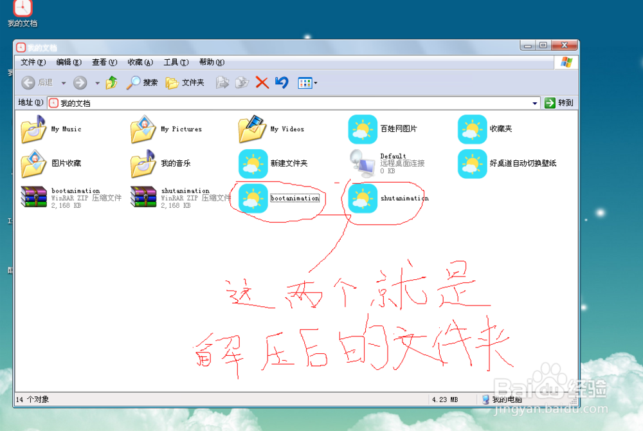Open the 文件 menu

(33, 62)
